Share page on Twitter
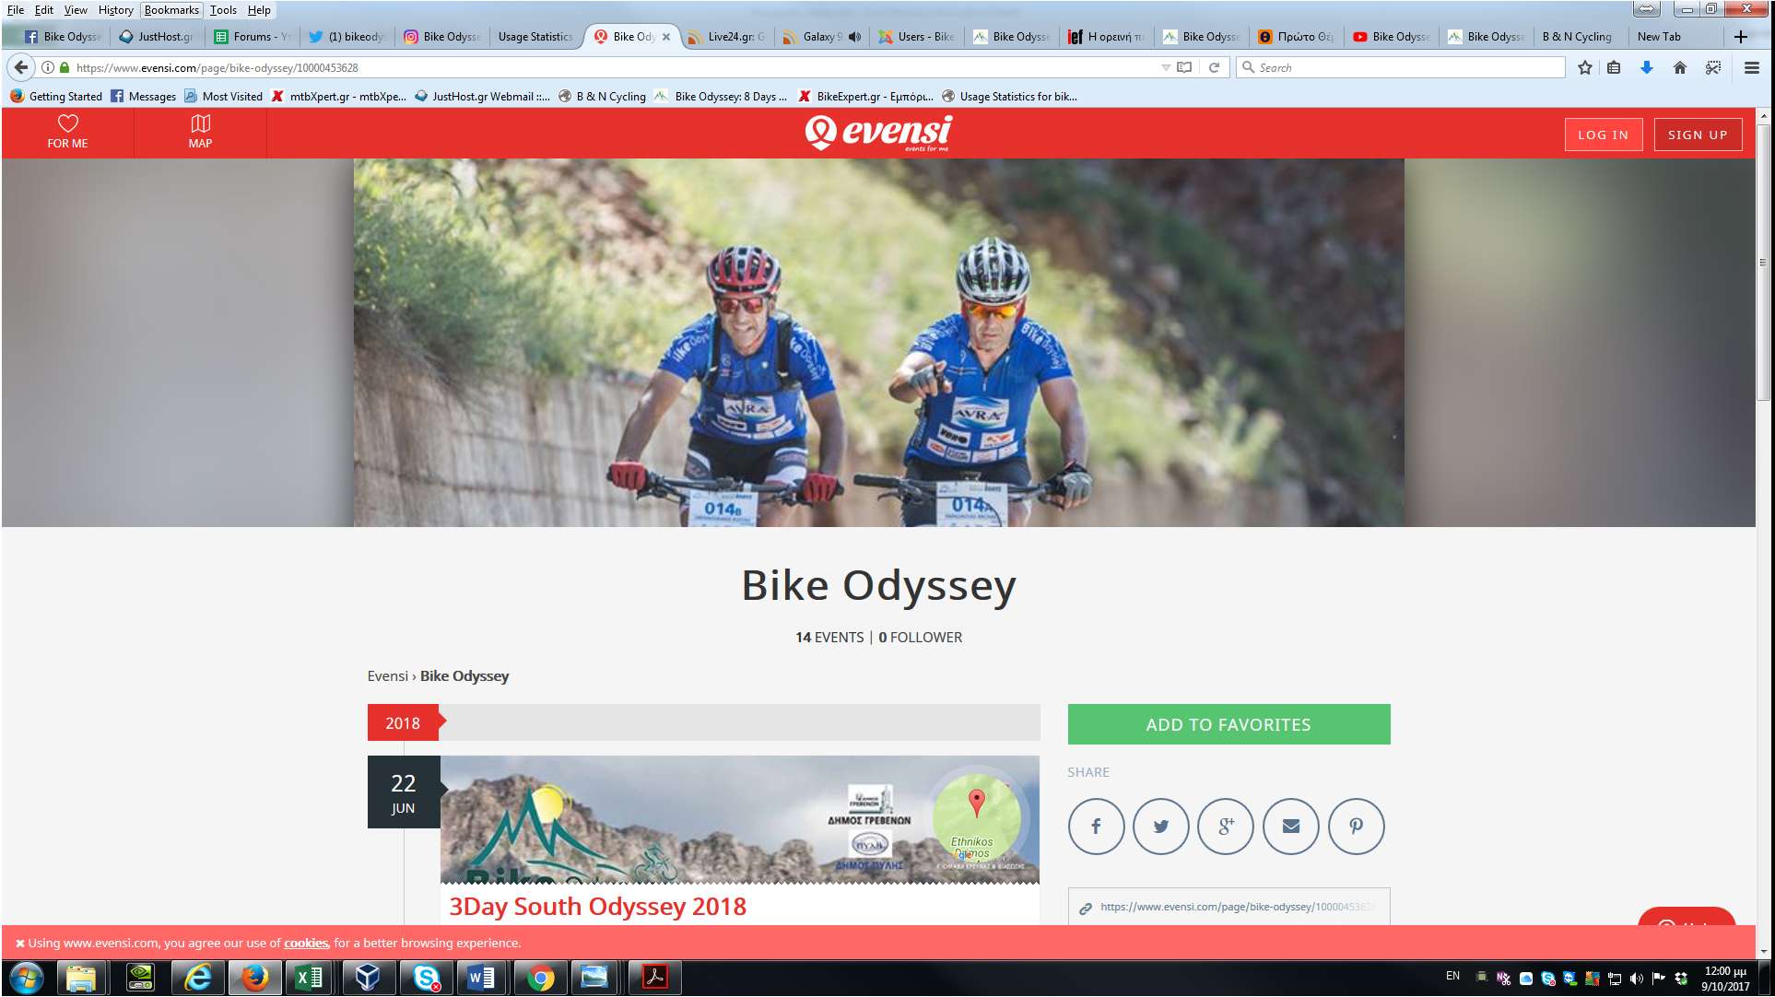This screenshot has height=997, width=1775. (1160, 826)
